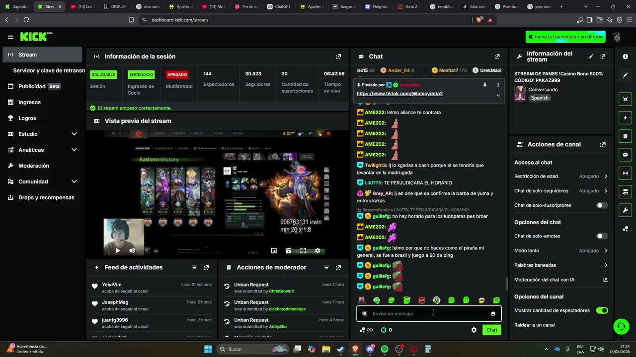Open the hamburger menu next to KICK logo
The height and width of the screenshot is (357, 636).
10,37
